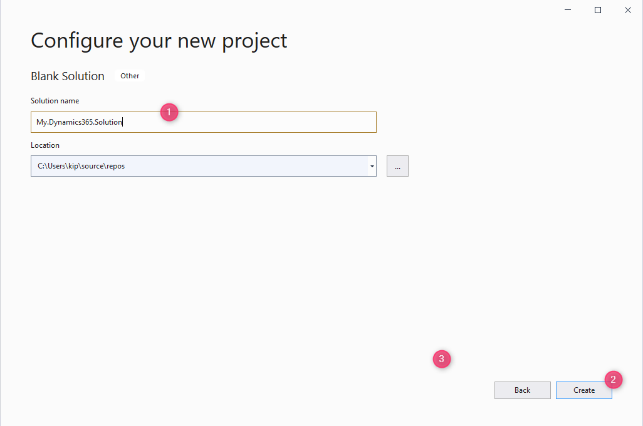Select the Other project type tag
This screenshot has height=426, width=643.
click(130, 76)
